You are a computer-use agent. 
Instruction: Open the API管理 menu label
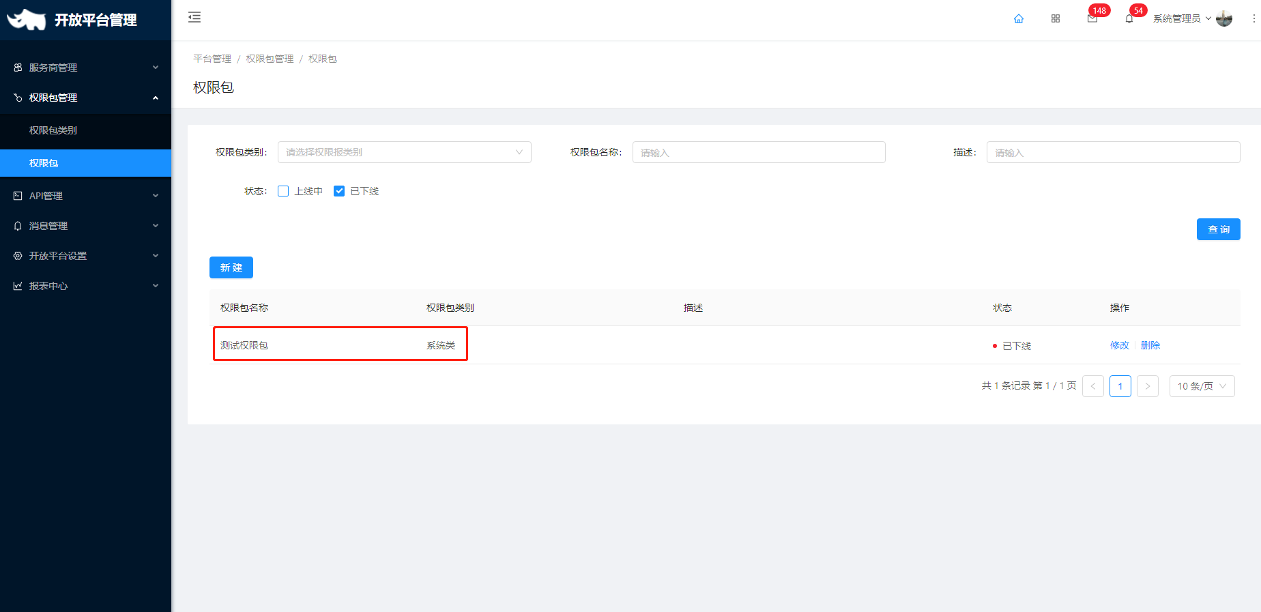coord(46,196)
